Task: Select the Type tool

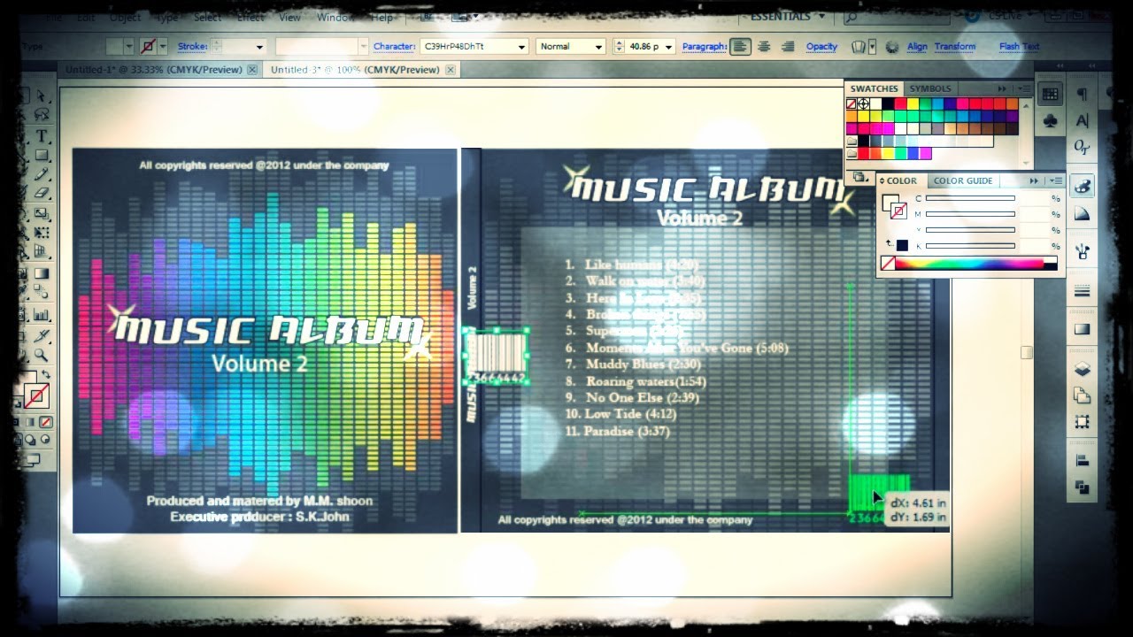Action: tap(42, 135)
